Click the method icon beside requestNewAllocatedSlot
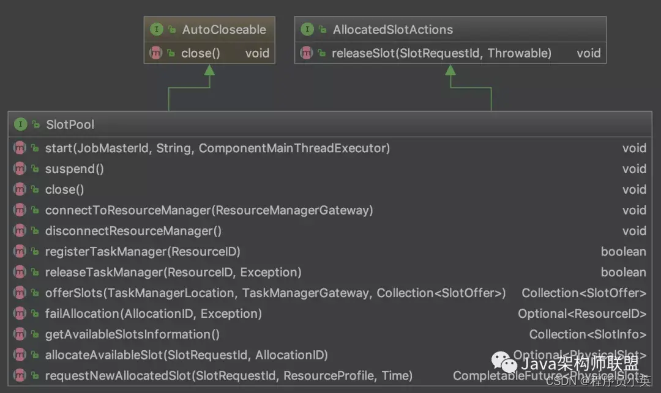Image resolution: width=661 pixels, height=393 pixels. [20, 375]
